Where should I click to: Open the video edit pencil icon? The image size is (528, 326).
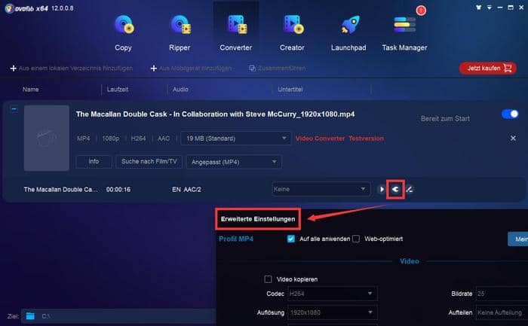[x=409, y=190]
